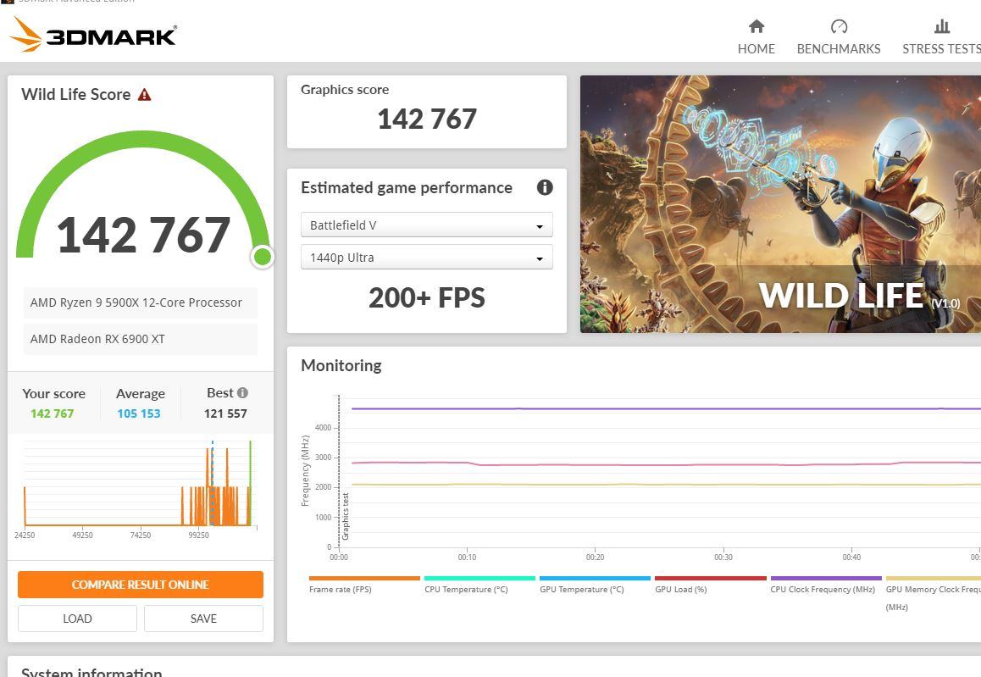Click the Wild Life benchmark artwork
The image size is (981, 677).
click(x=780, y=204)
